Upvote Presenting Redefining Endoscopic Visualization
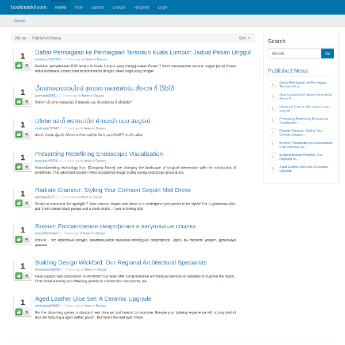The height and width of the screenshot is (345, 345). (x=19, y=167)
